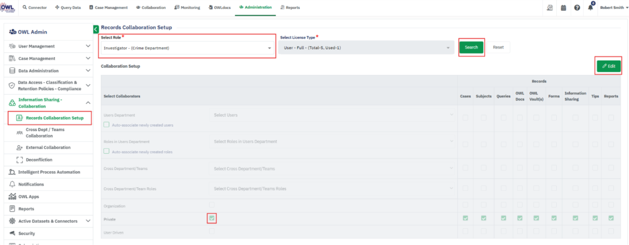This screenshot has height=245, width=629.
Task: Switch to the Case Management tab
Action: (x=108, y=8)
